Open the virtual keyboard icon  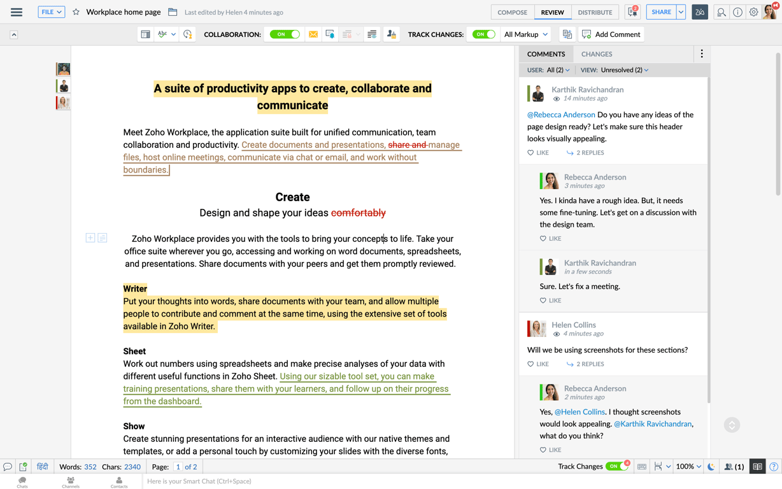(x=642, y=467)
